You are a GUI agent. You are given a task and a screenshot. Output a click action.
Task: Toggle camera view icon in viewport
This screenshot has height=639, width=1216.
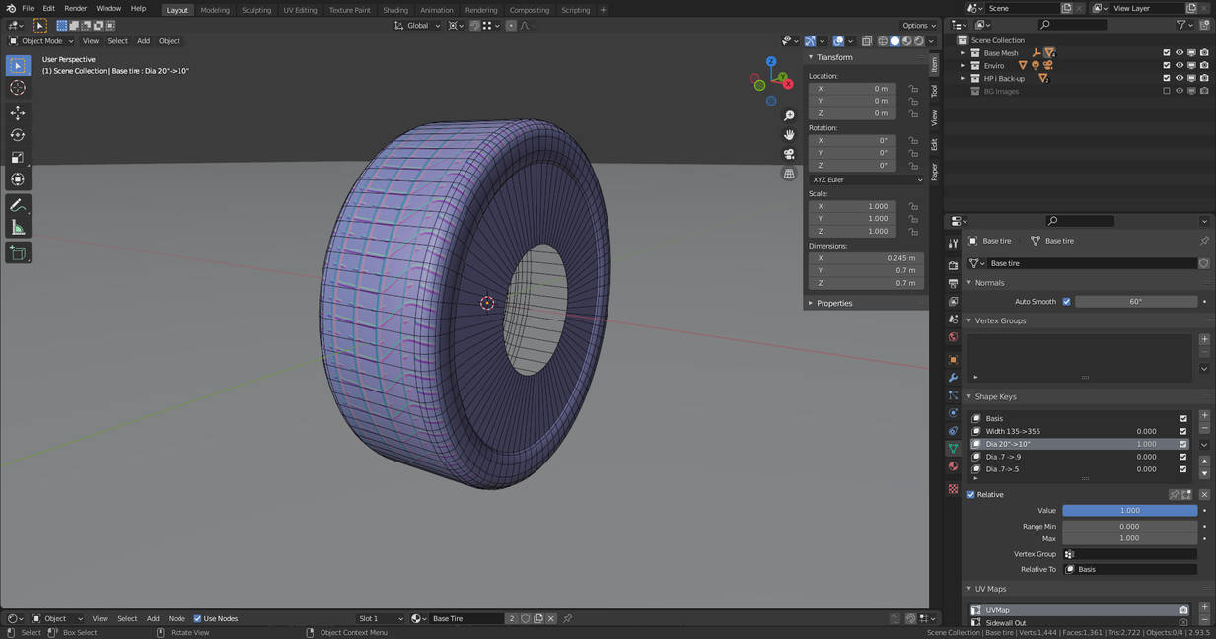tap(789, 154)
